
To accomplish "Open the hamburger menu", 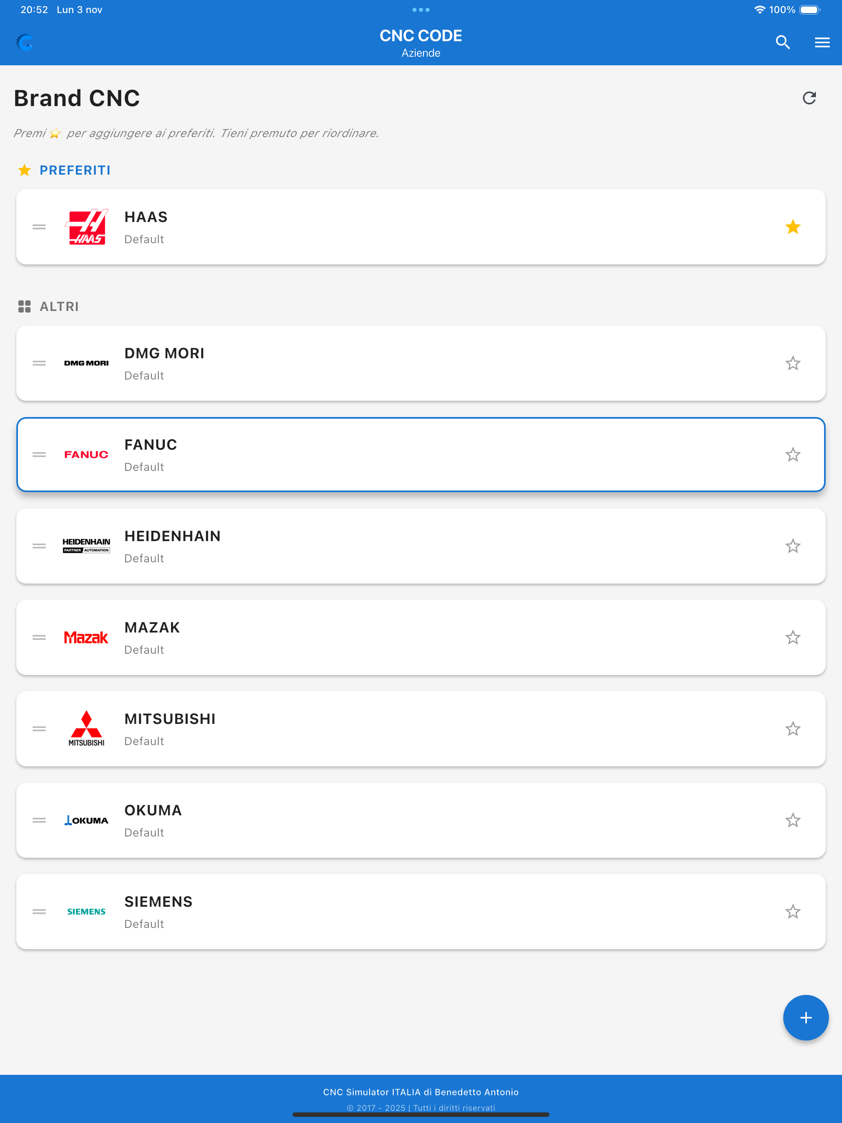I will pos(822,42).
